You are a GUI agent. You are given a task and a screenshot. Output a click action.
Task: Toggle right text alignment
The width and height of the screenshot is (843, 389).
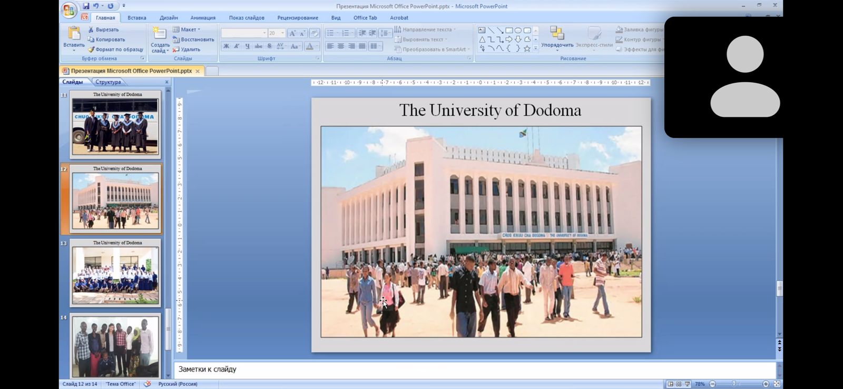click(x=351, y=46)
